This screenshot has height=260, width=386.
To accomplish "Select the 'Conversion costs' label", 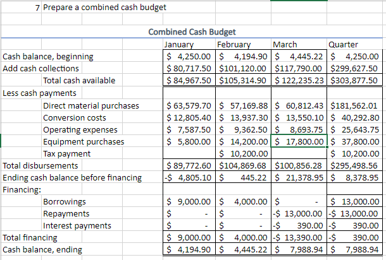I will pyautogui.click(x=75, y=118).
